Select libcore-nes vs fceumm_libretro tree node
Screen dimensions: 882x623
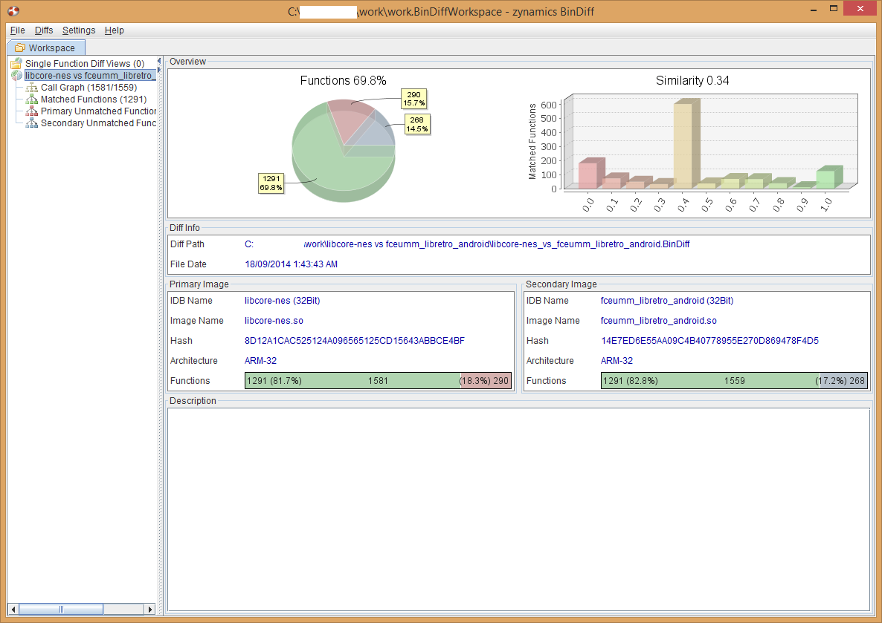[90, 75]
